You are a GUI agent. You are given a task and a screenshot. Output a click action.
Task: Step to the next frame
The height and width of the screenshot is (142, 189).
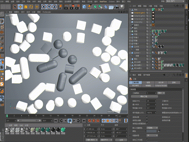(74, 121)
